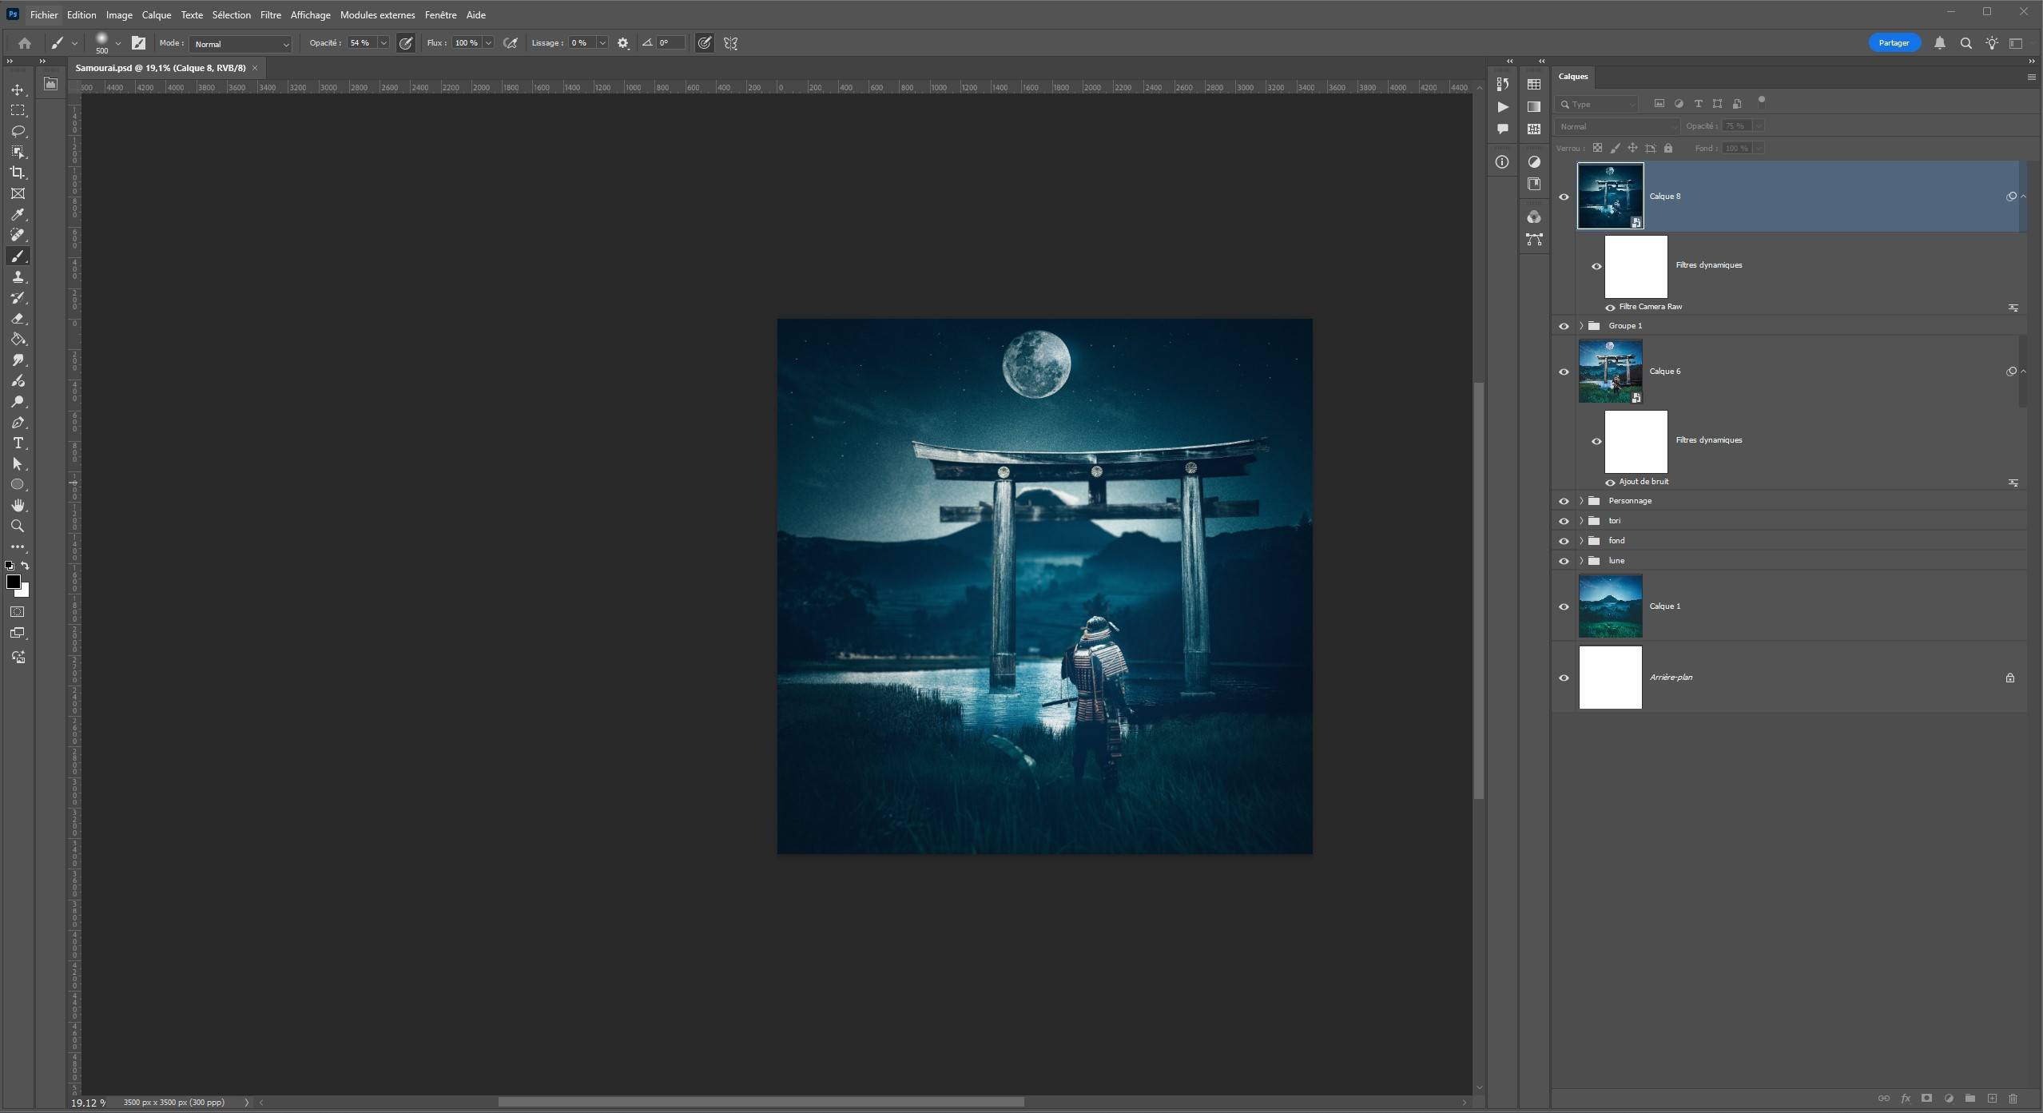Click the Calque 6 layer thumbnail
Viewport: 2043px width, 1113px height.
point(1610,372)
